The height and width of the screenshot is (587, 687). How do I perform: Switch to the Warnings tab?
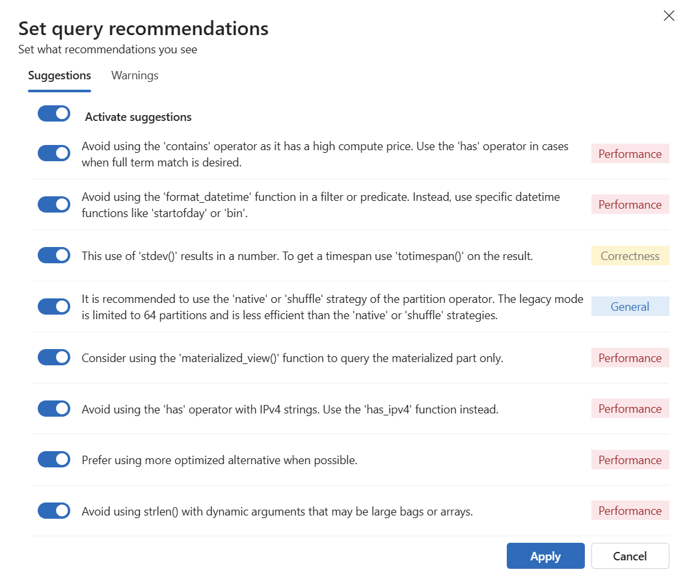click(135, 75)
